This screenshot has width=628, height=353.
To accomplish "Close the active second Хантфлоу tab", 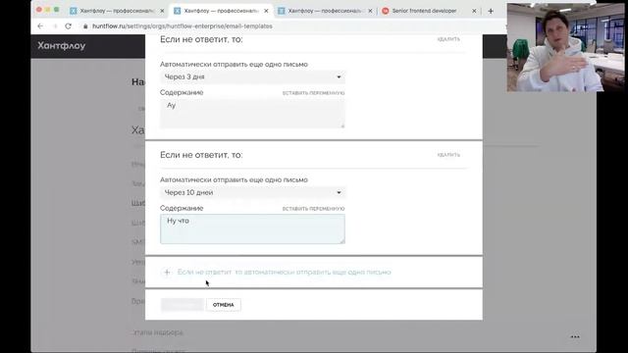I will 266,11.
